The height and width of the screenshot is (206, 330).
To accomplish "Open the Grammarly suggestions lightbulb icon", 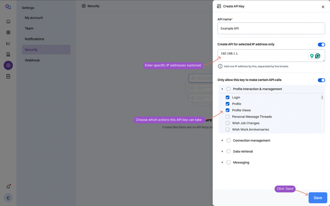I will (312, 56).
